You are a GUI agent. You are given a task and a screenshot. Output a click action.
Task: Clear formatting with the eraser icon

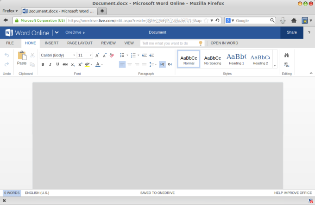(x=112, y=56)
